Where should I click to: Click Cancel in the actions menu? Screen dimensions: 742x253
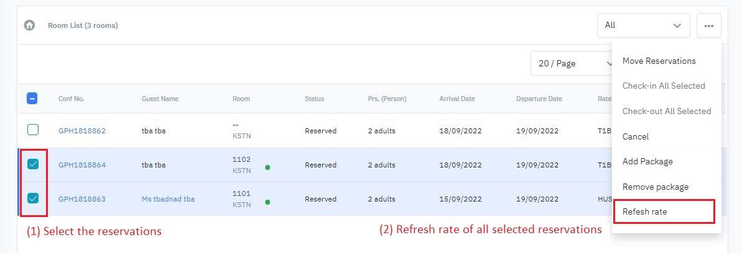(635, 136)
